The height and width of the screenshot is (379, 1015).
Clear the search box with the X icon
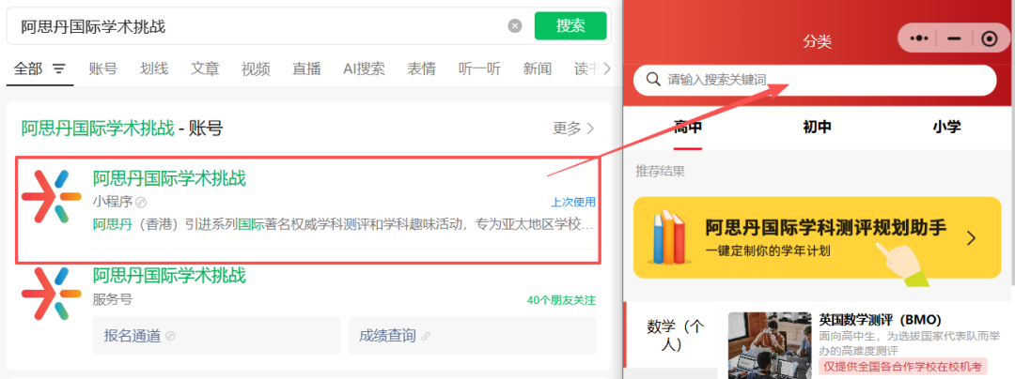point(515,26)
